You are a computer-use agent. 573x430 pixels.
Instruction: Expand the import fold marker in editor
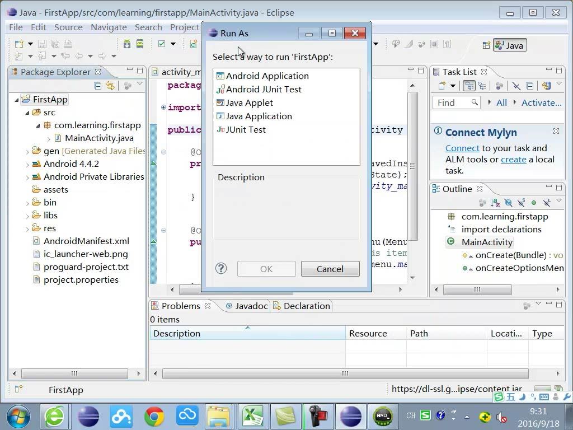[163, 107]
